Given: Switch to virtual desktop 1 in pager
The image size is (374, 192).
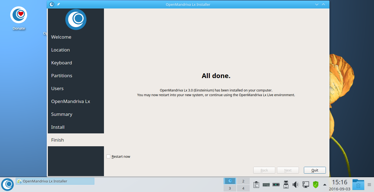Looking at the screenshot, I should (x=230, y=181).
